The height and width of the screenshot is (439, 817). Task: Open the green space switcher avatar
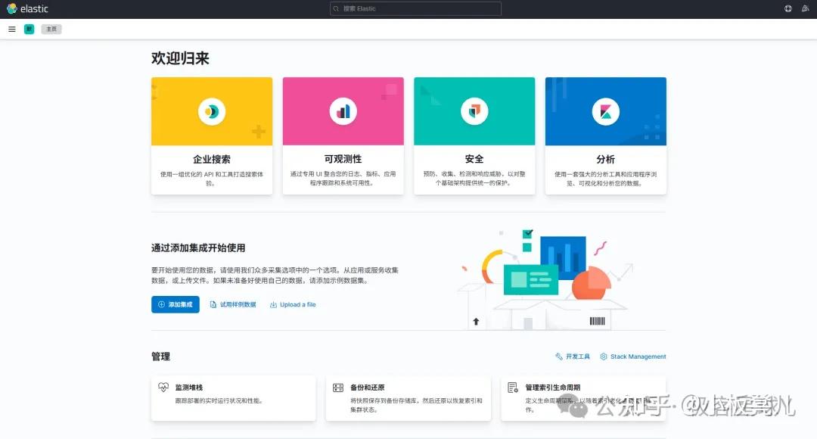point(29,29)
